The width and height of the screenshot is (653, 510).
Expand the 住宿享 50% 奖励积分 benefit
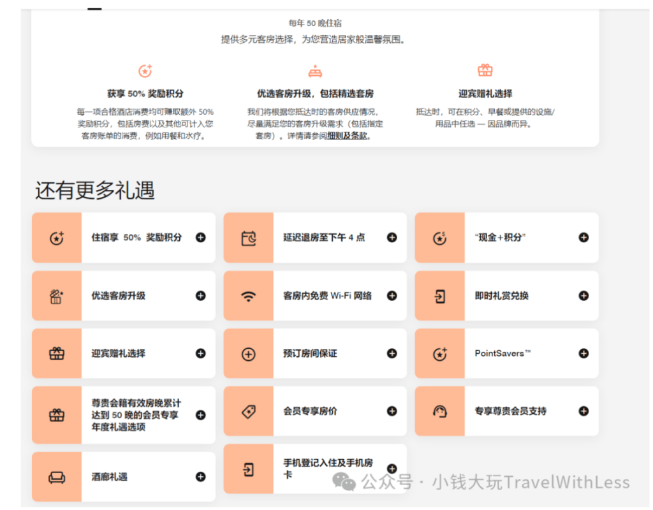click(201, 238)
